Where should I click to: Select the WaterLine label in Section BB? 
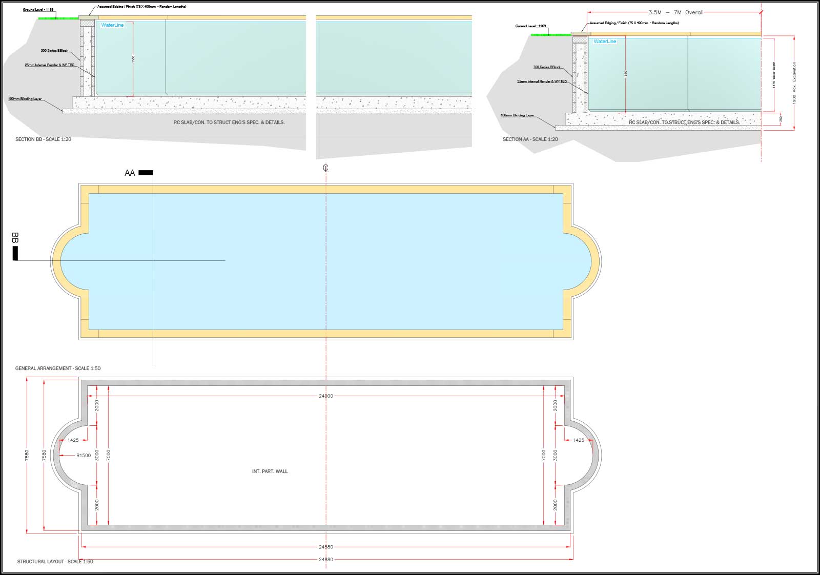(112, 25)
